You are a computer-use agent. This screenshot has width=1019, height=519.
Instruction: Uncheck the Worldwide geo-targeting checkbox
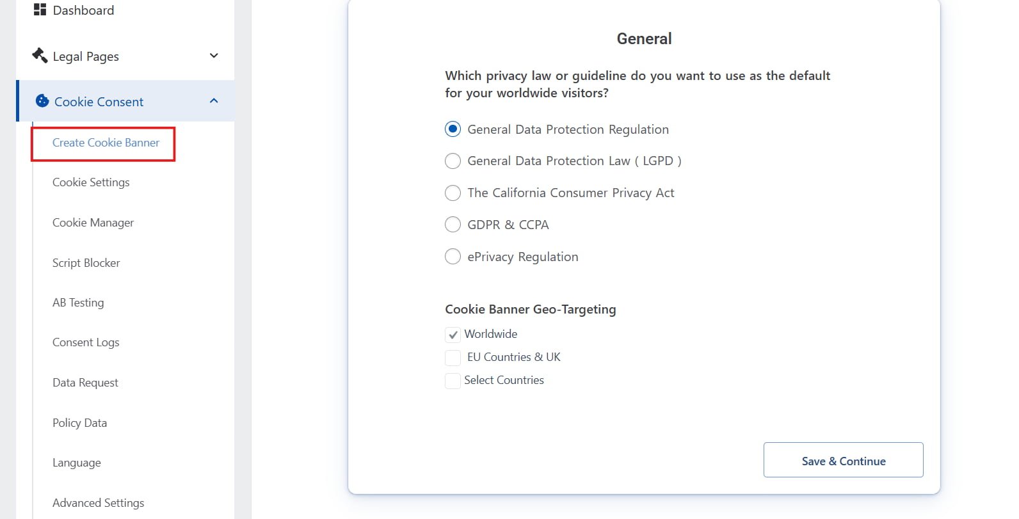[453, 335]
